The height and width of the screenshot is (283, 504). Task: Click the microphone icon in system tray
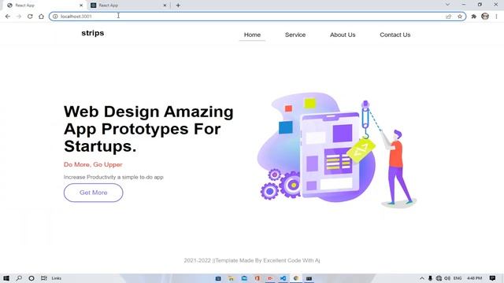tap(430, 278)
